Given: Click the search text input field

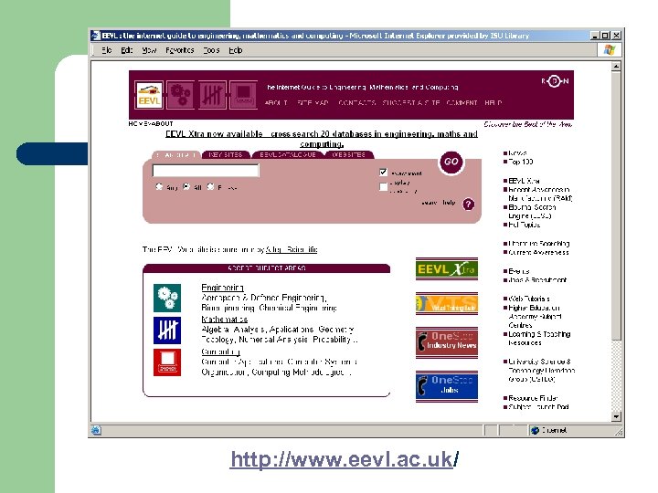Looking at the screenshot, I should tap(206, 170).
